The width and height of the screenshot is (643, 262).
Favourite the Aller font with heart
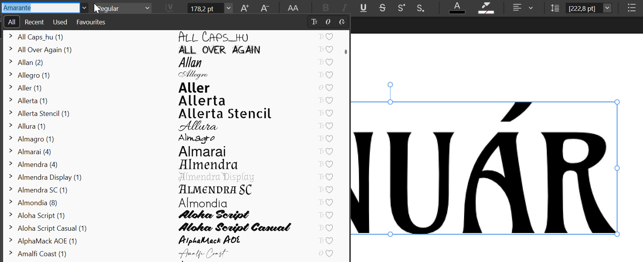coord(329,88)
